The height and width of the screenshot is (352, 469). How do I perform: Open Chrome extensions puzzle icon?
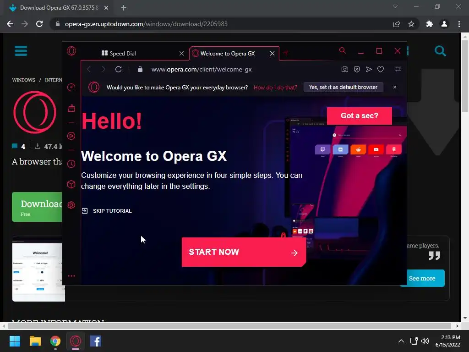[430, 24]
